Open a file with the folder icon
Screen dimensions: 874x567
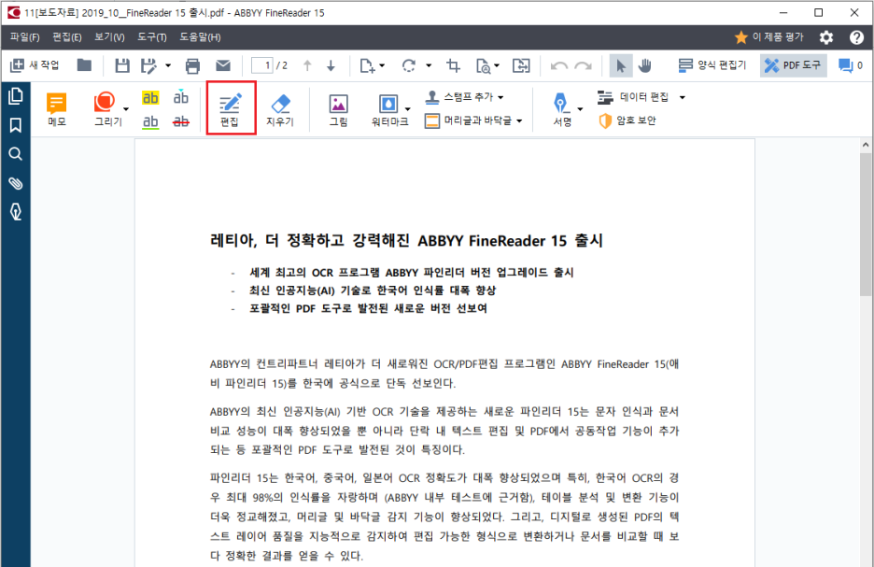coord(84,65)
